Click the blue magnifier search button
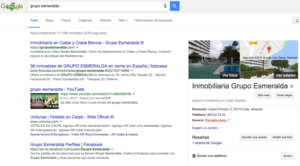300x166 pixels. coord(174,6)
